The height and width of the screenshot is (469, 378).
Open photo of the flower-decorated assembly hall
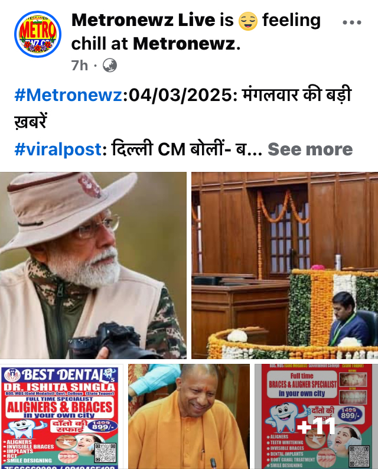[x=285, y=265]
